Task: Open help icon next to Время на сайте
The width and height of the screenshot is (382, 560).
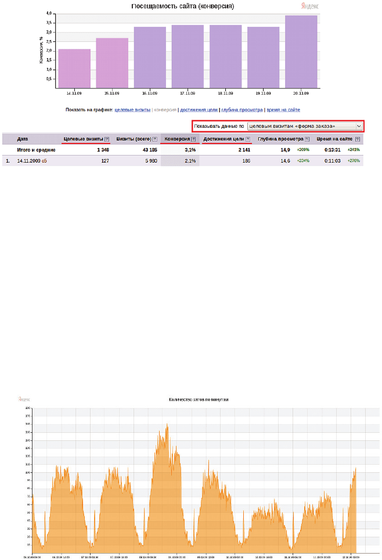Action: (358, 139)
